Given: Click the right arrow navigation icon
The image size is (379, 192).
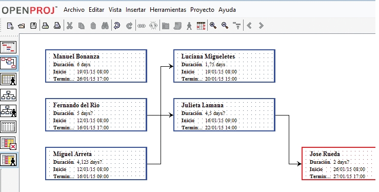Looking at the screenshot, I should point(261,25).
